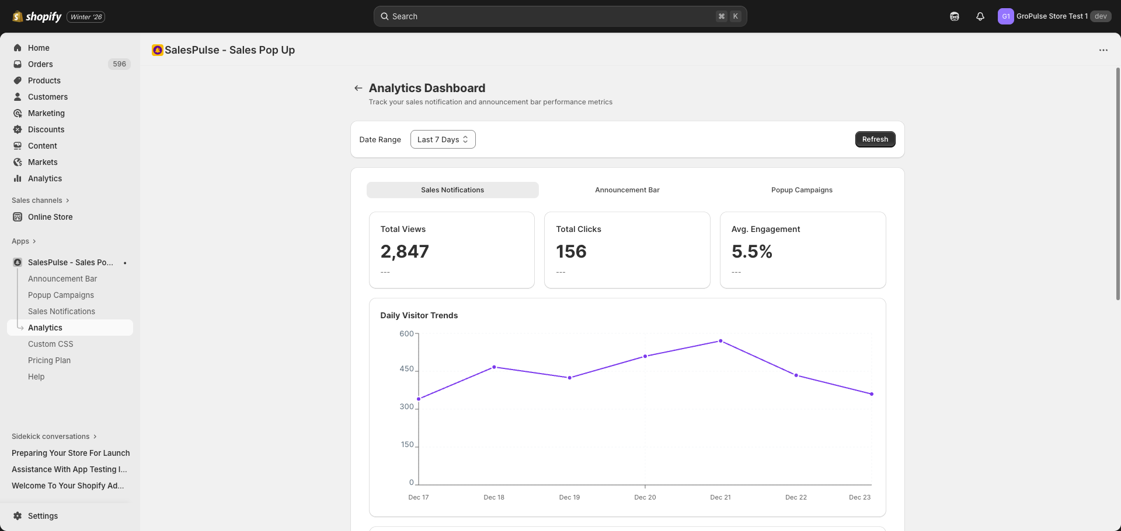
Task: Click the Orders package icon in sidebar
Action: tap(18, 64)
